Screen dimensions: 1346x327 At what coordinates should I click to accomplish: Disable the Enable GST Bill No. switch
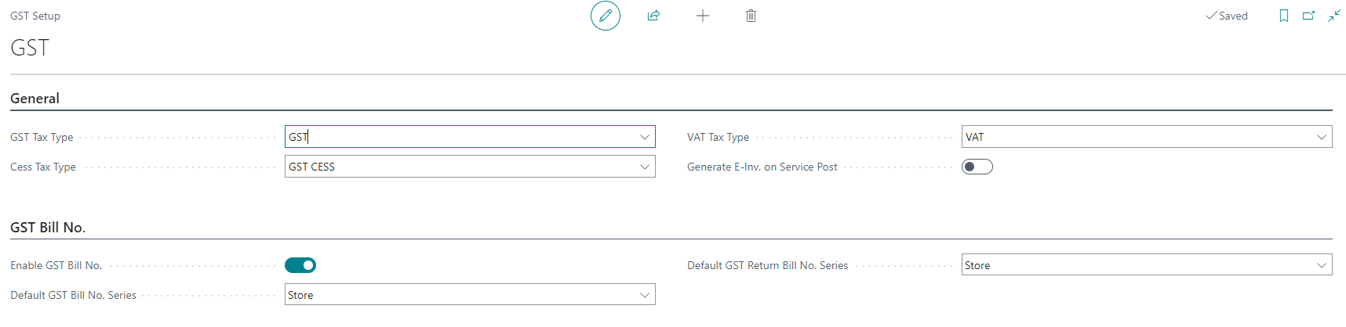coord(300,265)
